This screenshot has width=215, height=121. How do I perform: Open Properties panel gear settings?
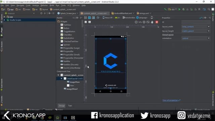click(x=205, y=18)
